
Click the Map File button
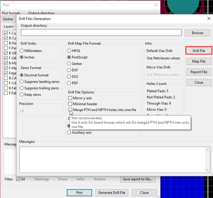[x=199, y=61]
